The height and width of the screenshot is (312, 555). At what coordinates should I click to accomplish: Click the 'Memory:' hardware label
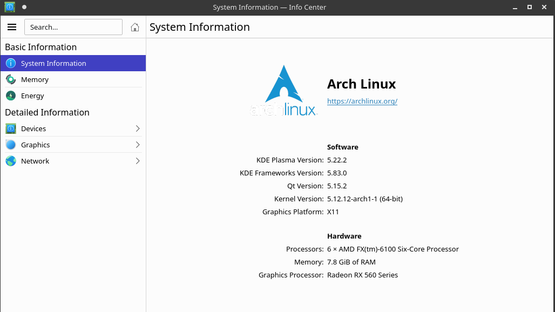click(309, 262)
